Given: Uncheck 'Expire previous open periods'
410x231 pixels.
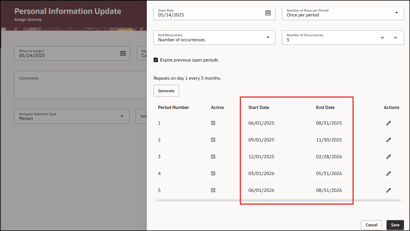Looking at the screenshot, I should point(156,60).
